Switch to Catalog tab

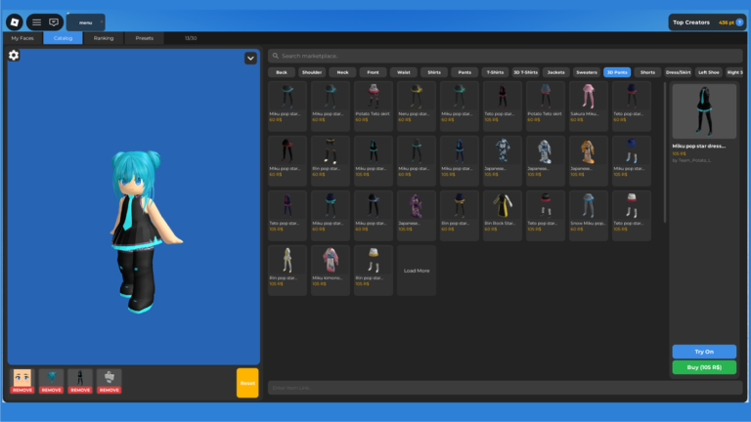point(63,38)
